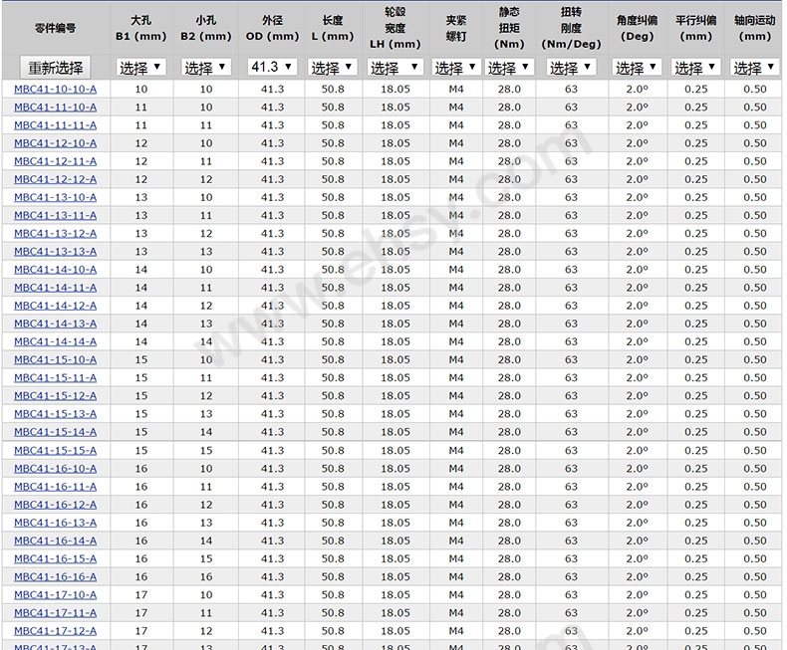
Task: Click the 零件编号 column header
Action: click(55, 28)
